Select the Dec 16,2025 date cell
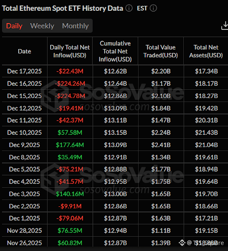The height and width of the screenshot is (251, 228). (x=25, y=83)
